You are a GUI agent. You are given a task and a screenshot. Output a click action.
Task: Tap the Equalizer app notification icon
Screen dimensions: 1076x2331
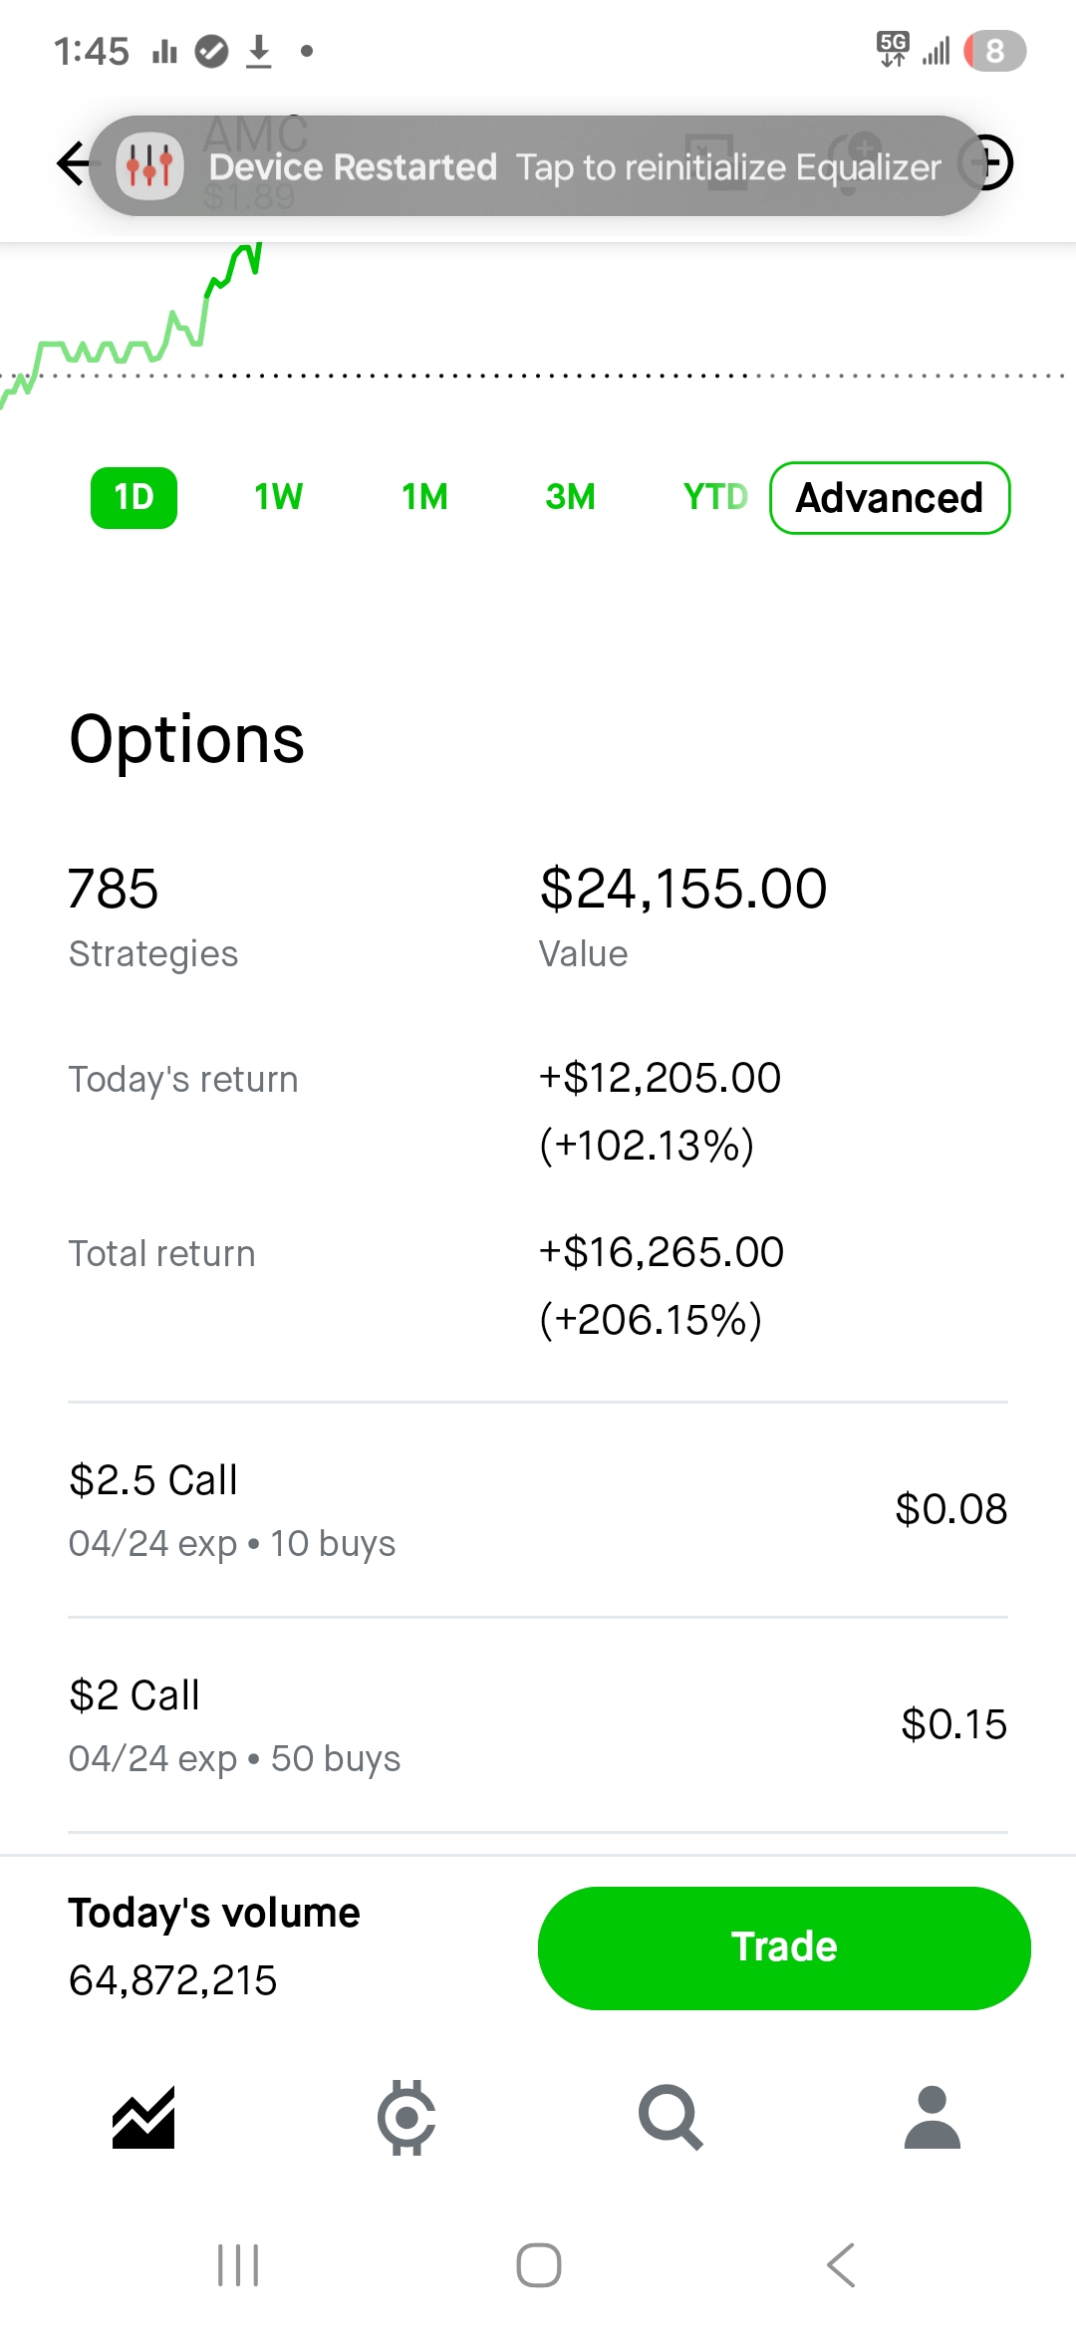[149, 166]
